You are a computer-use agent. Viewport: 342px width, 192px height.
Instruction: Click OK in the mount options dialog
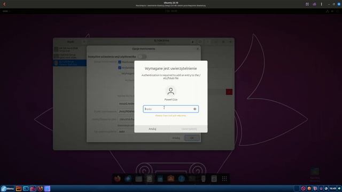(x=192, y=138)
